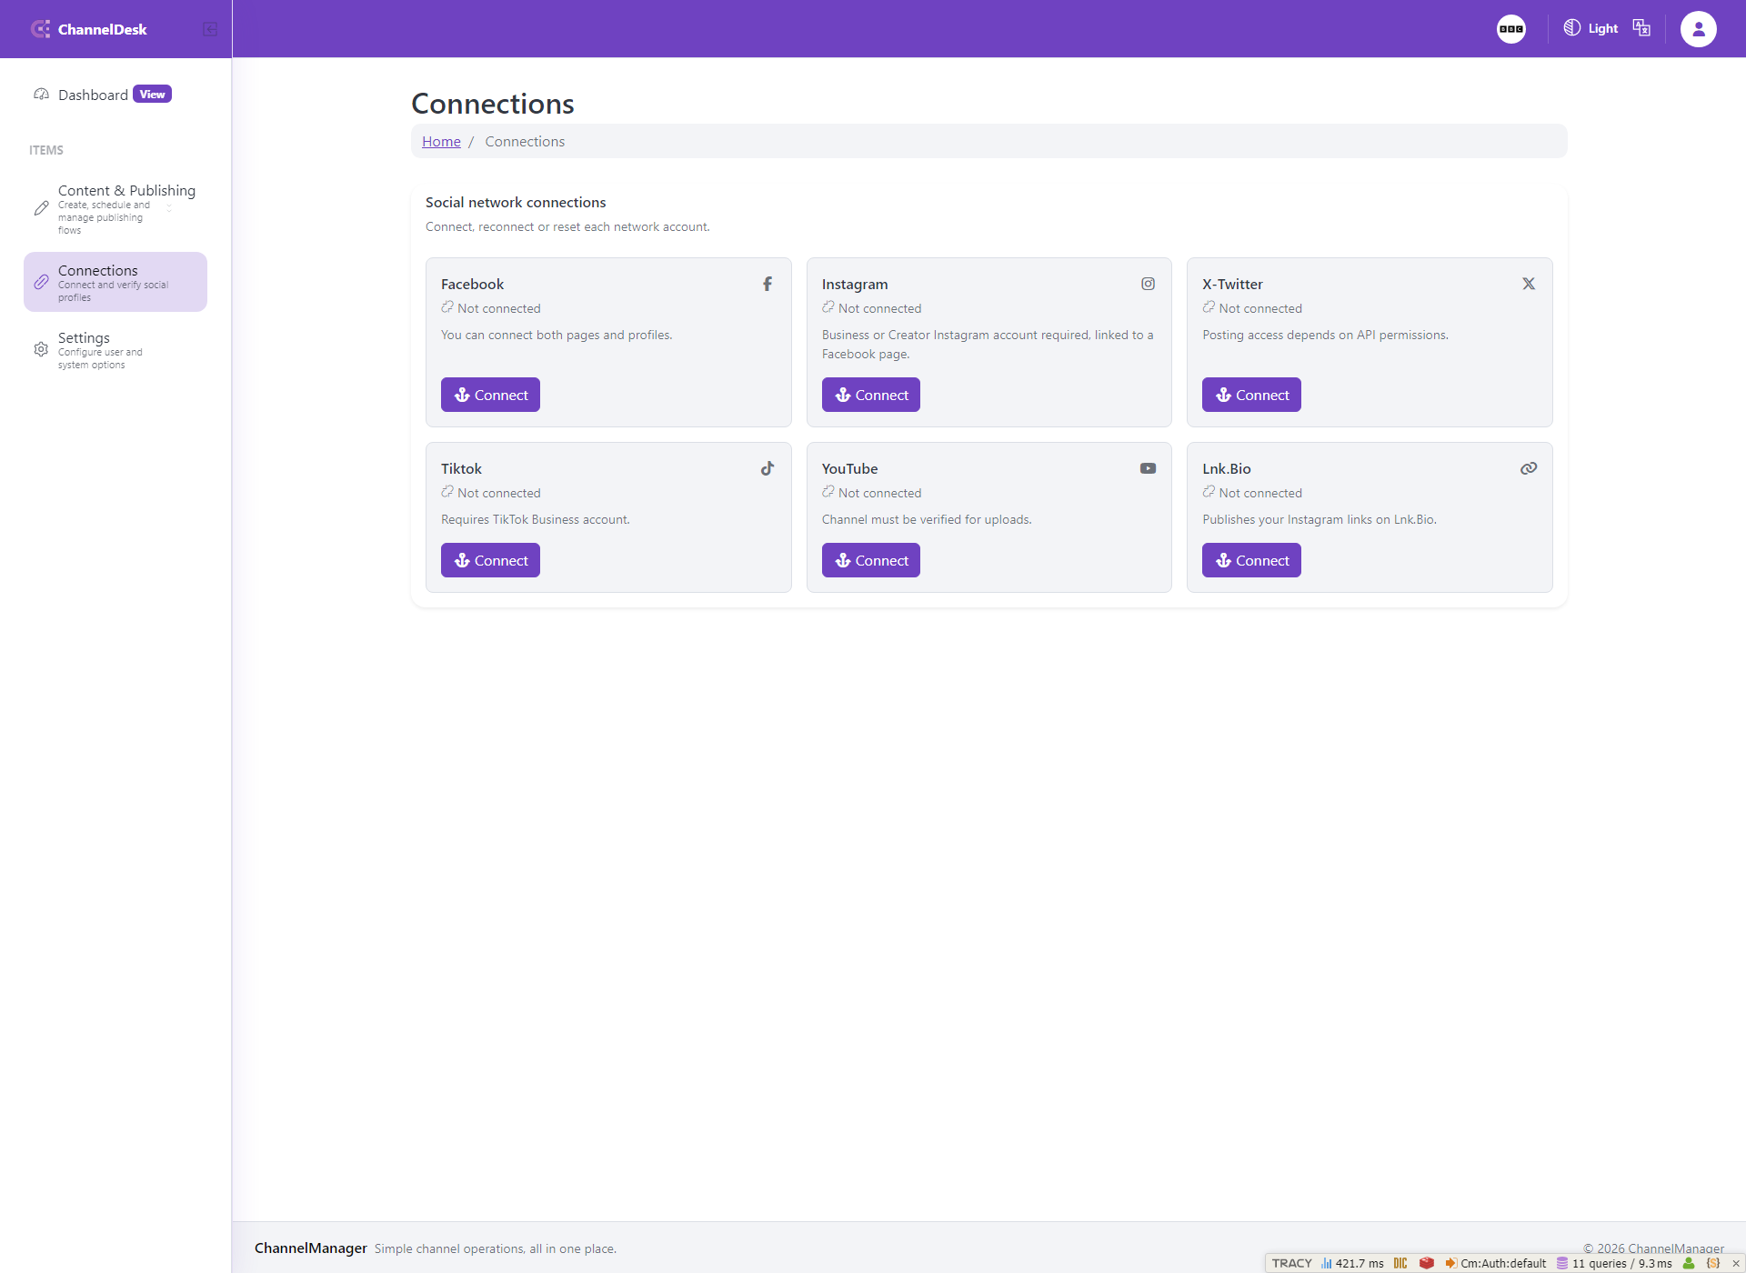This screenshot has width=1746, height=1273.
Task: Open the language translate icon
Action: coord(1641,28)
